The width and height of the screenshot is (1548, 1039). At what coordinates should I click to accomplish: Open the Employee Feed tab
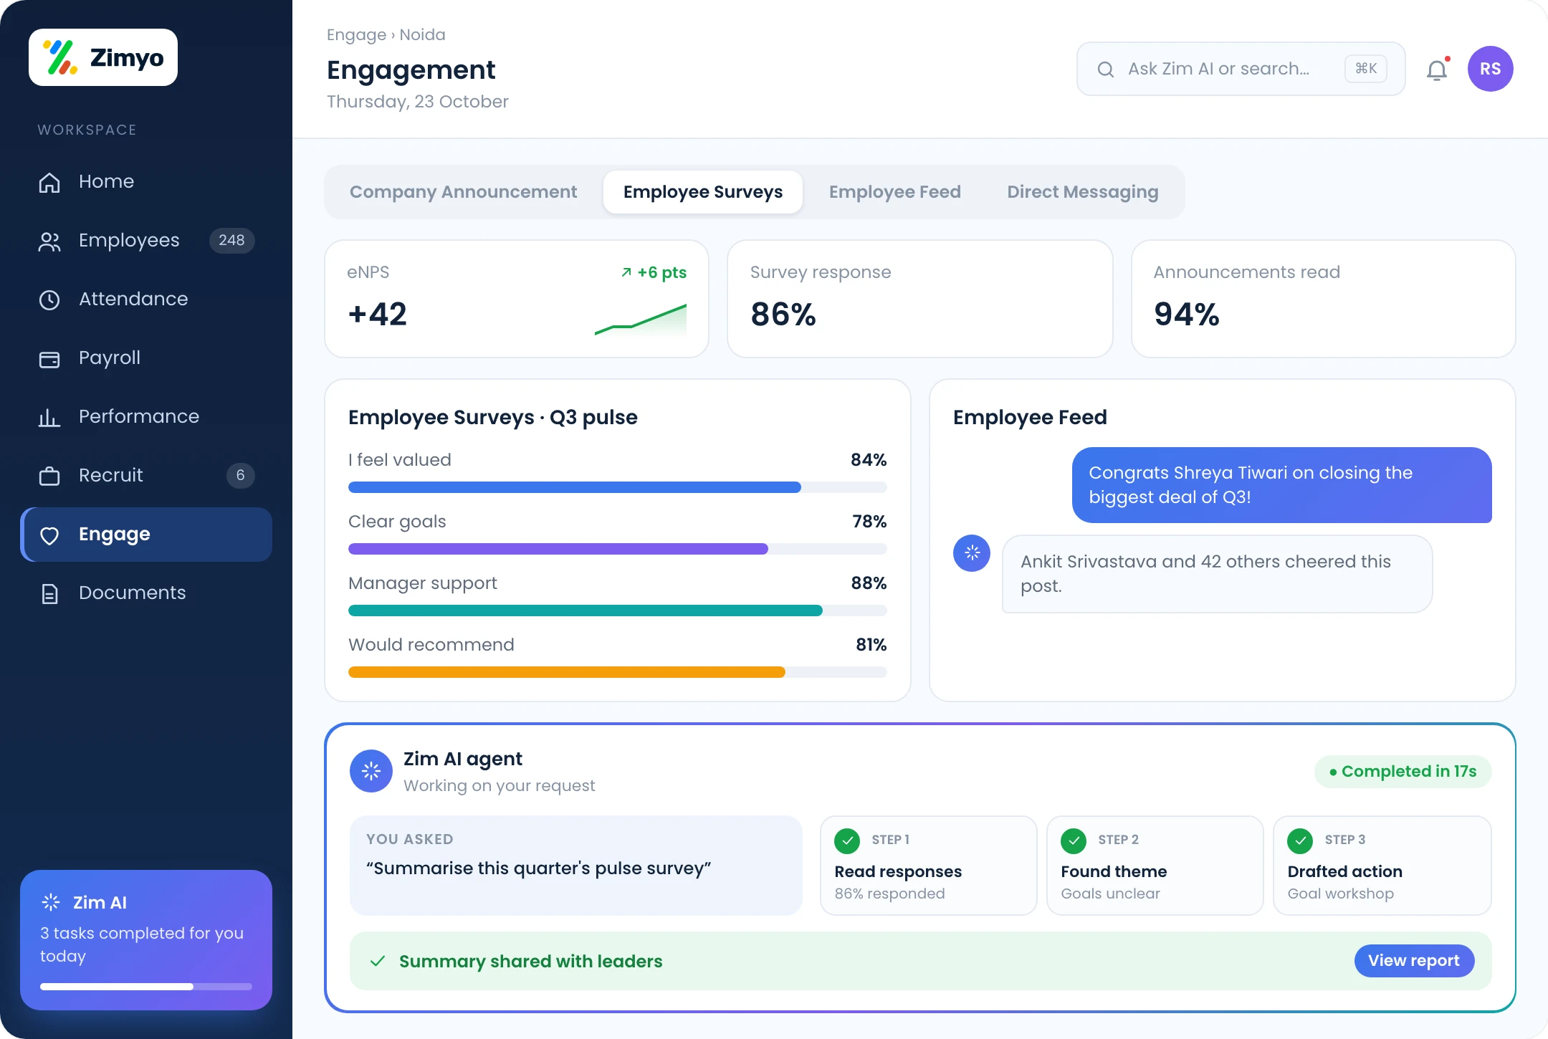point(894,192)
